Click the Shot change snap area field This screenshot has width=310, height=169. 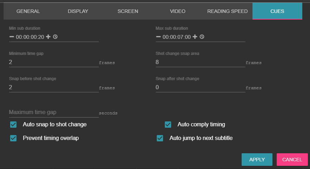tap(200, 62)
